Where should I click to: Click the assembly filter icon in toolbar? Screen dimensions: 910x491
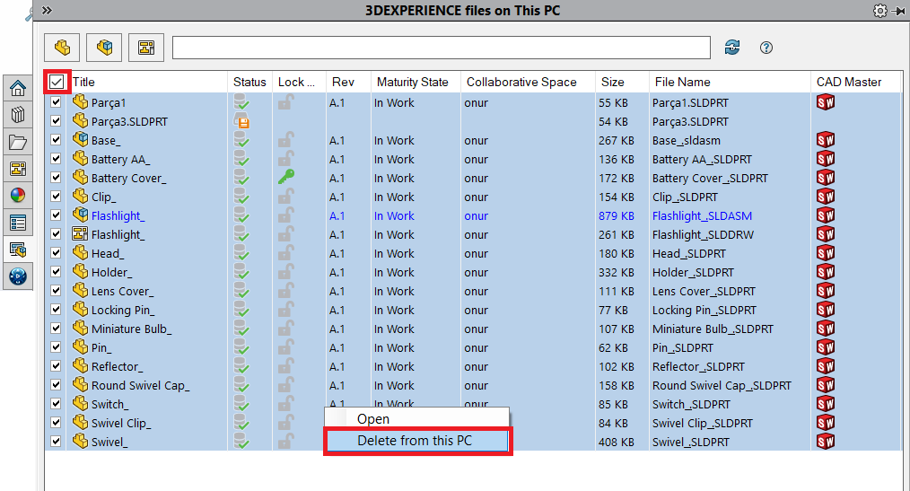point(104,47)
